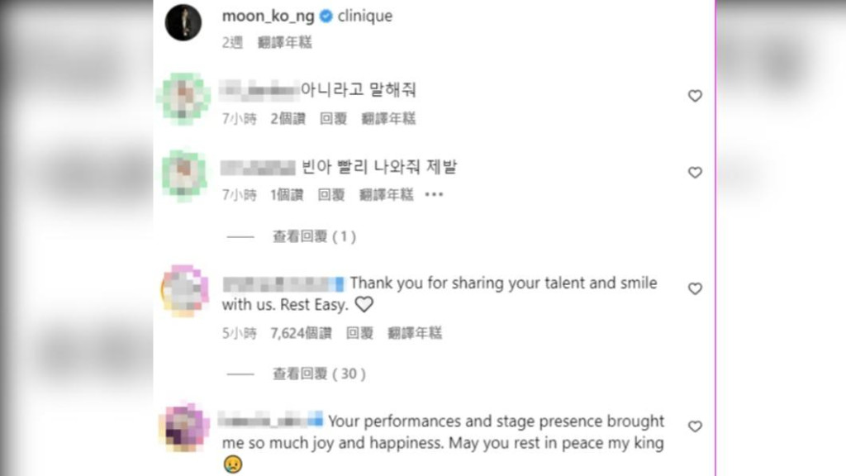Open moon_ko_ng profile picture

183,22
